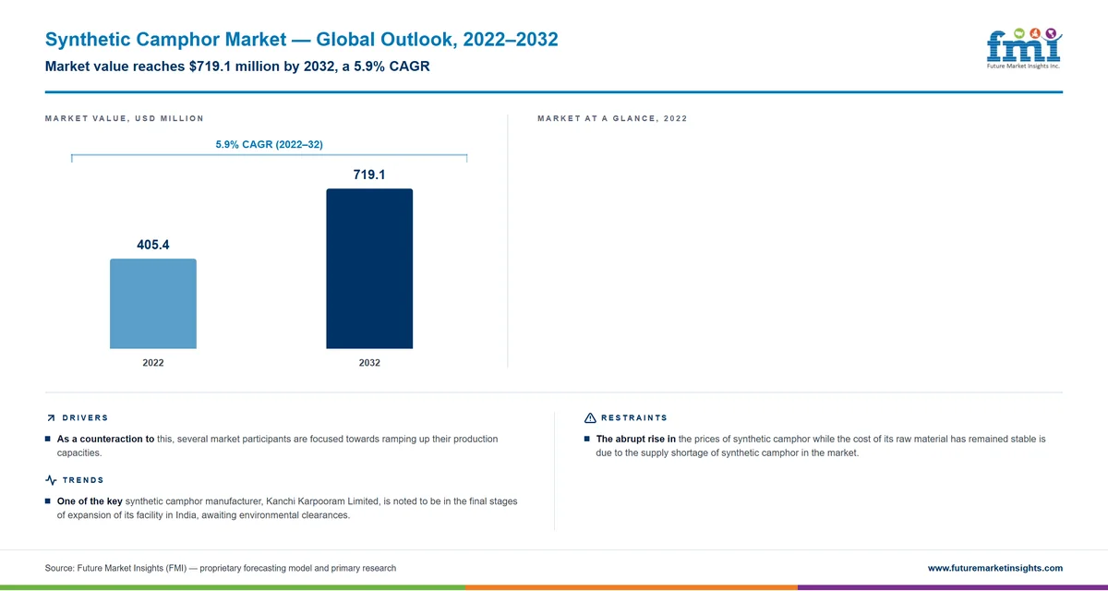Click the RESTRAINTS section heading
The width and height of the screenshot is (1108, 591).
[x=634, y=418]
